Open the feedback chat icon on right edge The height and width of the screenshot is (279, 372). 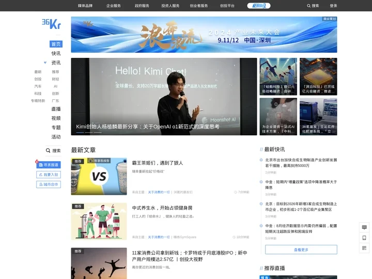point(364,227)
